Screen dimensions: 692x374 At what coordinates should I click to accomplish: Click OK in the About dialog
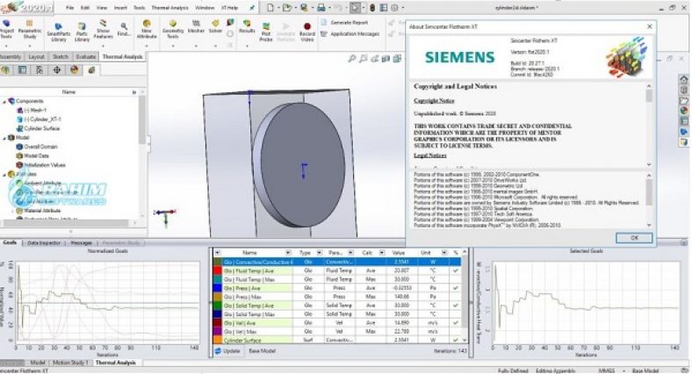(x=633, y=237)
